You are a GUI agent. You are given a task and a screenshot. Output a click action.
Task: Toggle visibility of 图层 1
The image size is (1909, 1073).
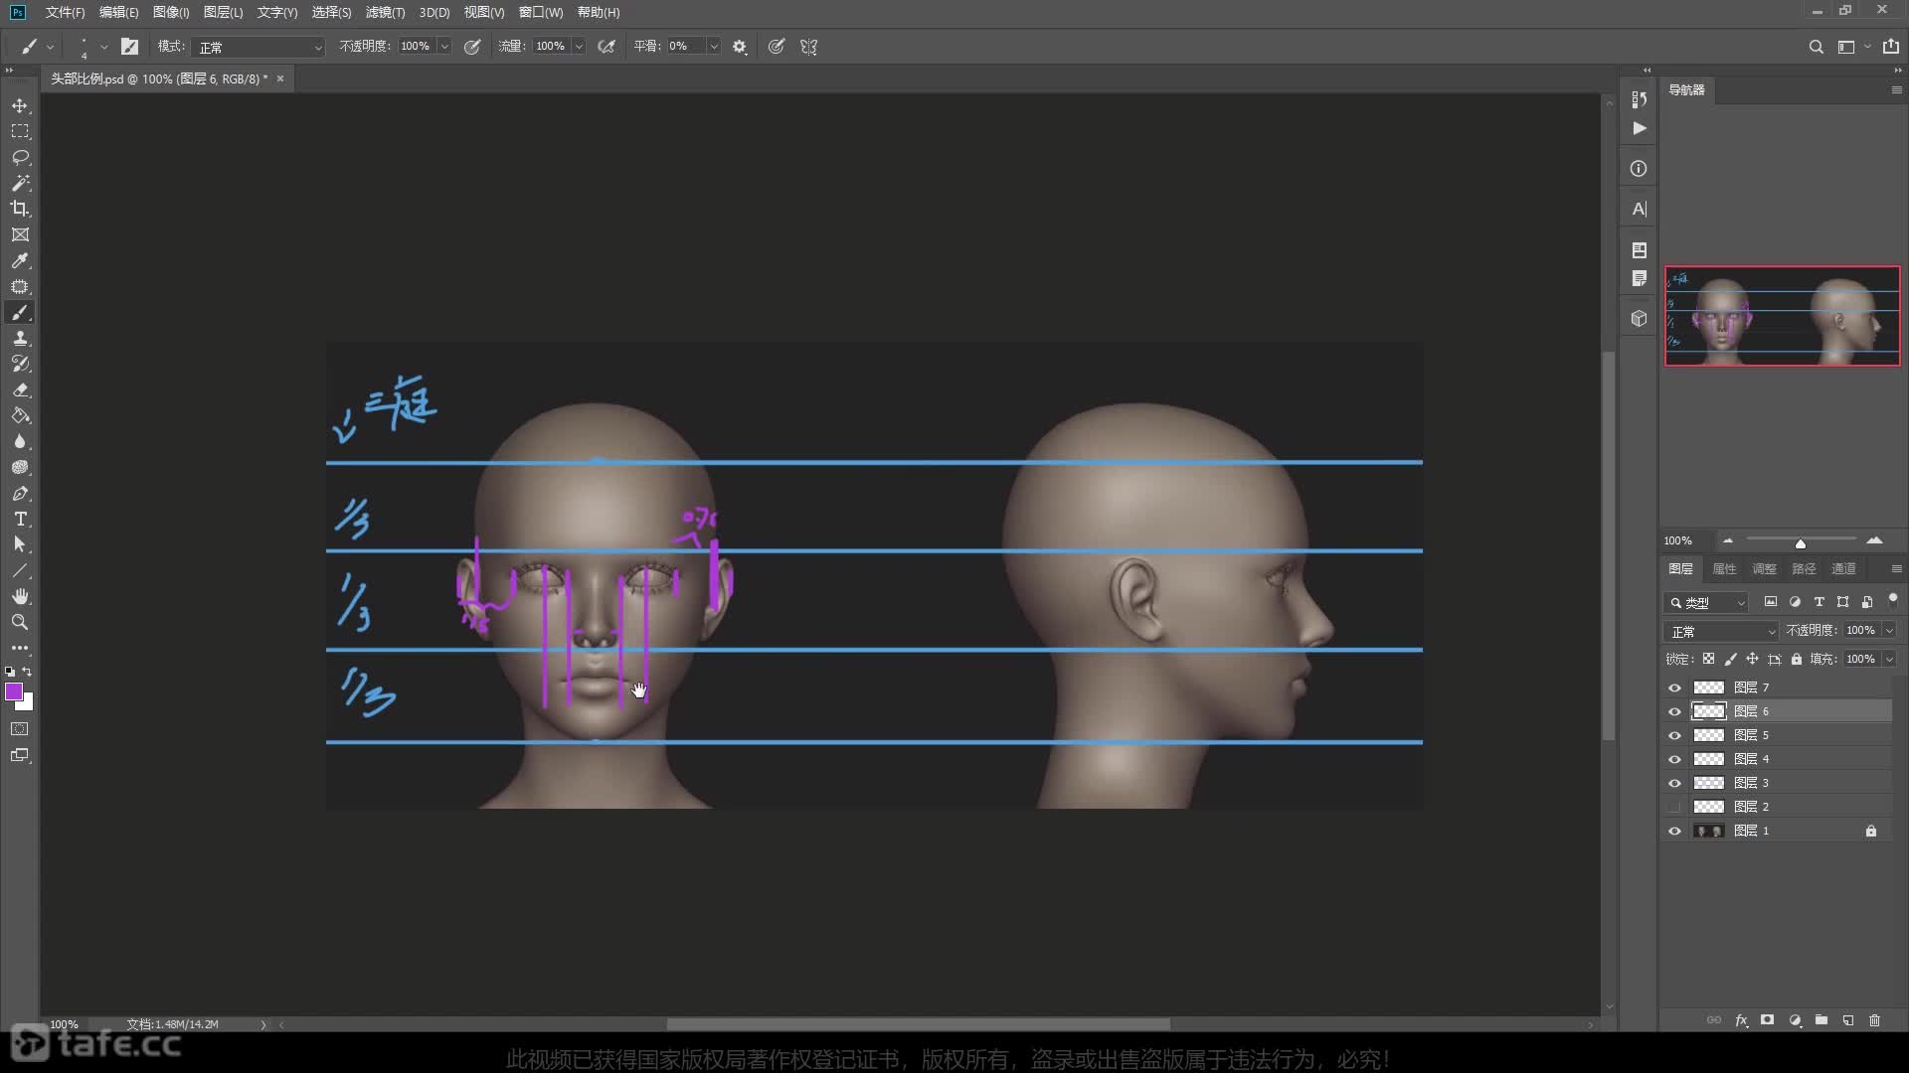point(1674,831)
